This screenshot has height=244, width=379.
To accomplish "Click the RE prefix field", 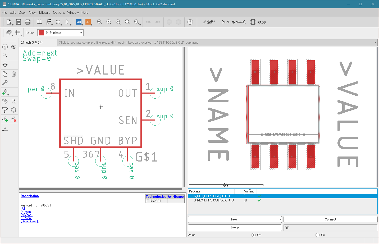I will click(330, 228).
